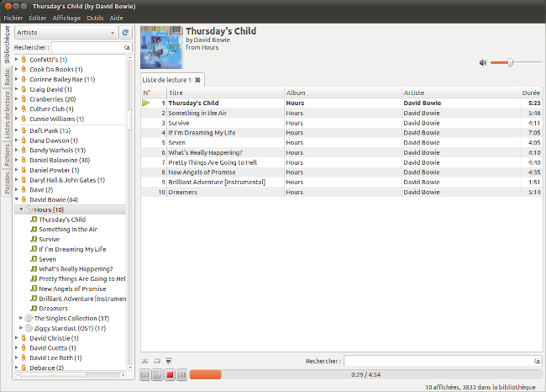The width and height of the screenshot is (546, 392).
Task: Collapse the Hours album node
Action: point(21,209)
